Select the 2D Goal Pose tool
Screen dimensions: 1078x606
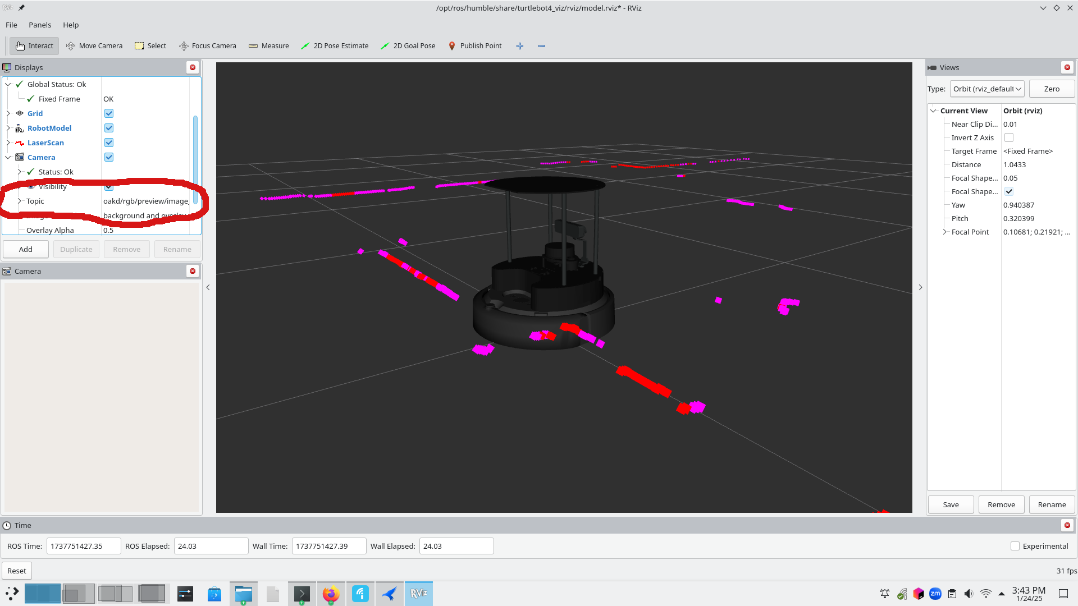[408, 46]
